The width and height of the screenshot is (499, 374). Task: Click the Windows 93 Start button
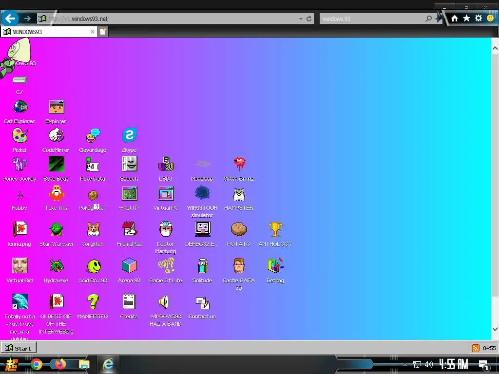[19, 348]
